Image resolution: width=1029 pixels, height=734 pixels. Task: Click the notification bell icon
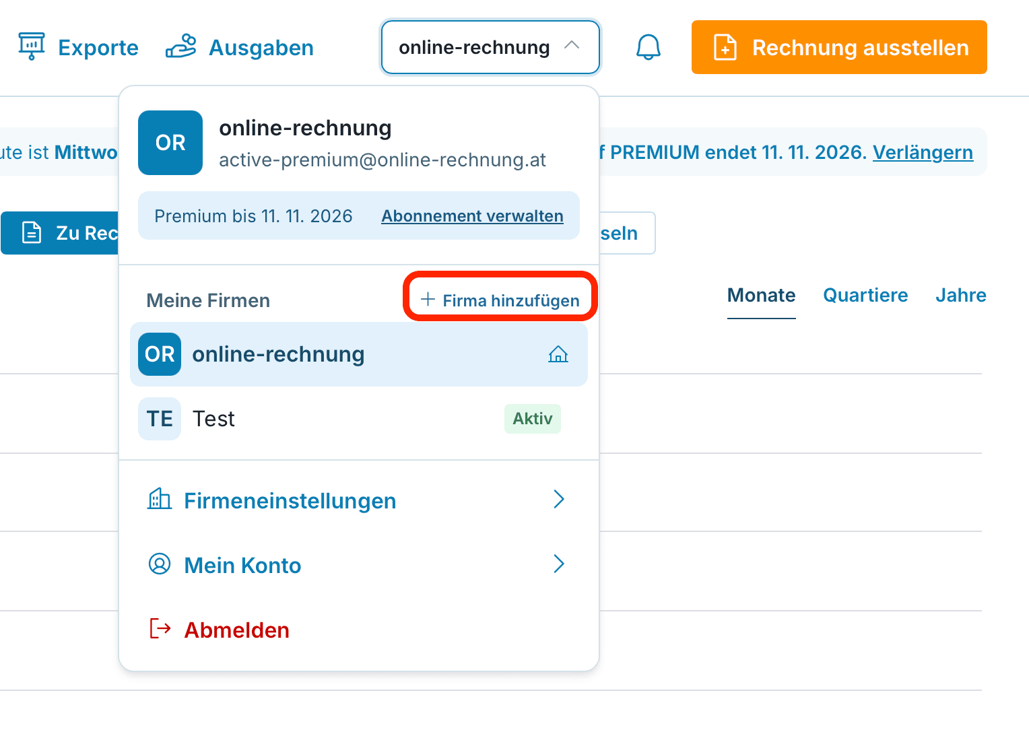(649, 47)
